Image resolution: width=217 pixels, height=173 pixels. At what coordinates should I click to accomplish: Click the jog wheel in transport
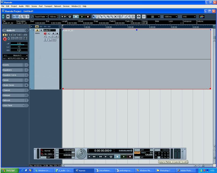pos(81,153)
